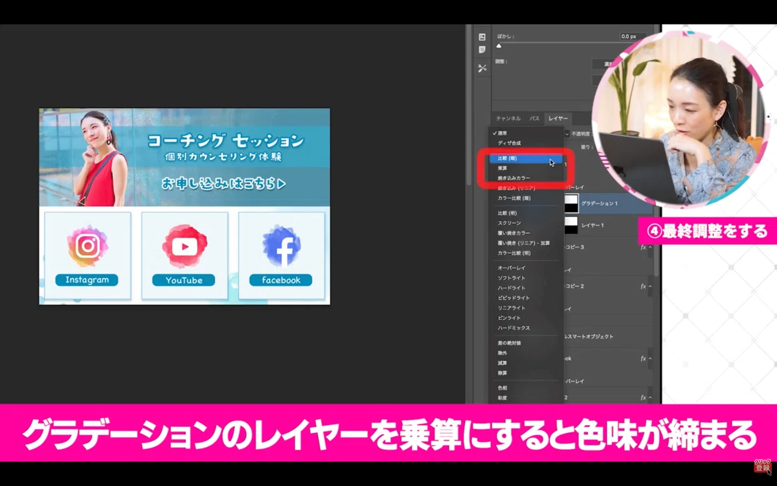Collapse effects arrow on コピー 2 layer
Screen dimensions: 777x486
[651, 286]
